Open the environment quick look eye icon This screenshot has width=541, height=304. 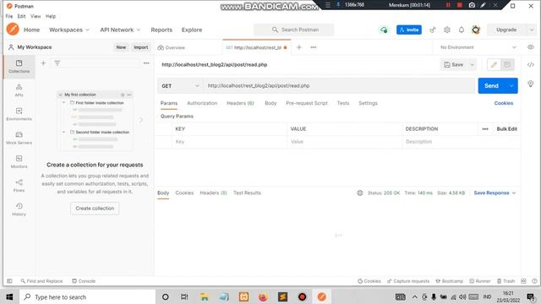pyautogui.click(x=531, y=47)
